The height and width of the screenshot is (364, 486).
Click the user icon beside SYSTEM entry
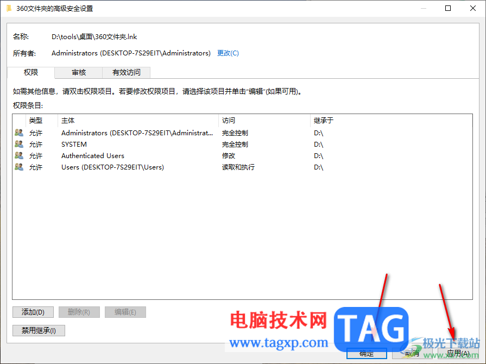18,144
